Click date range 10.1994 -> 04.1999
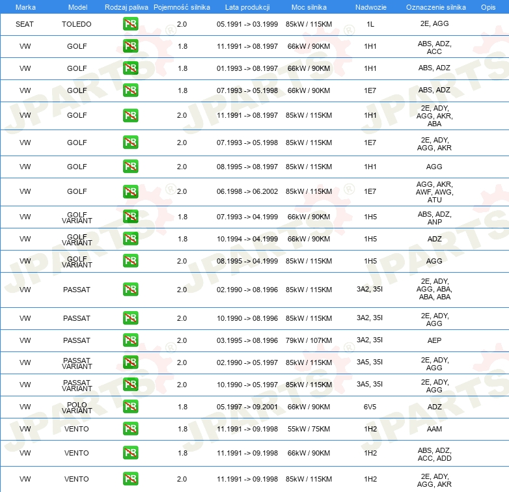Screen dimensions: 509x492 point(247,239)
